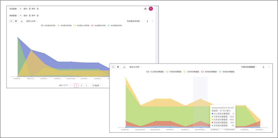
Task: Download data in the 外部实际暴露面 panel
Action: (x=124, y=67)
